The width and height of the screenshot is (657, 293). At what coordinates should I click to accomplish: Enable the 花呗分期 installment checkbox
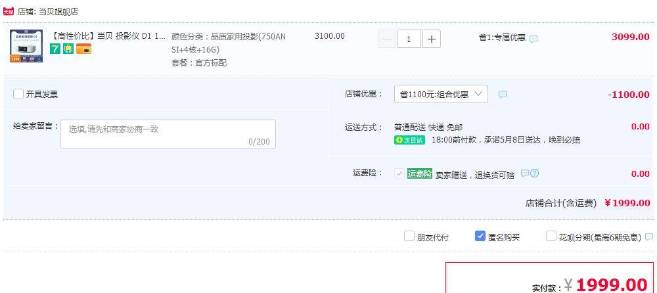[551, 236]
